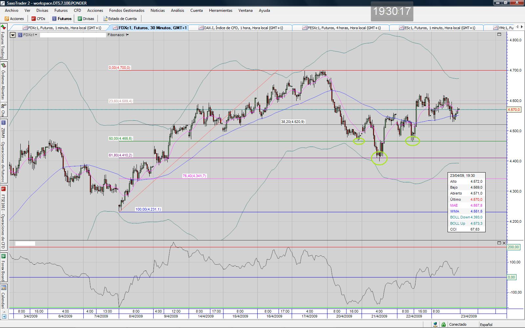525x328 pixels.
Task: Click the CFDs toolbar icon
Action: (38, 19)
